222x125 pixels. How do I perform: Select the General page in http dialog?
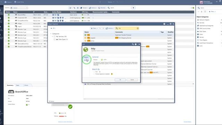point(86,57)
